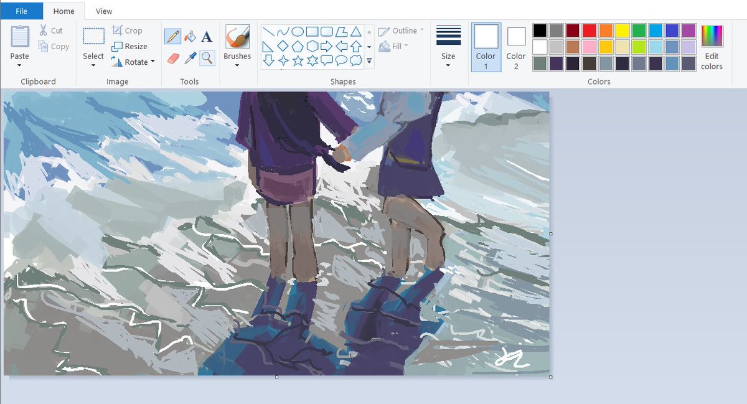The width and height of the screenshot is (747, 404).
Task: Switch to the Home tab
Action: [63, 11]
